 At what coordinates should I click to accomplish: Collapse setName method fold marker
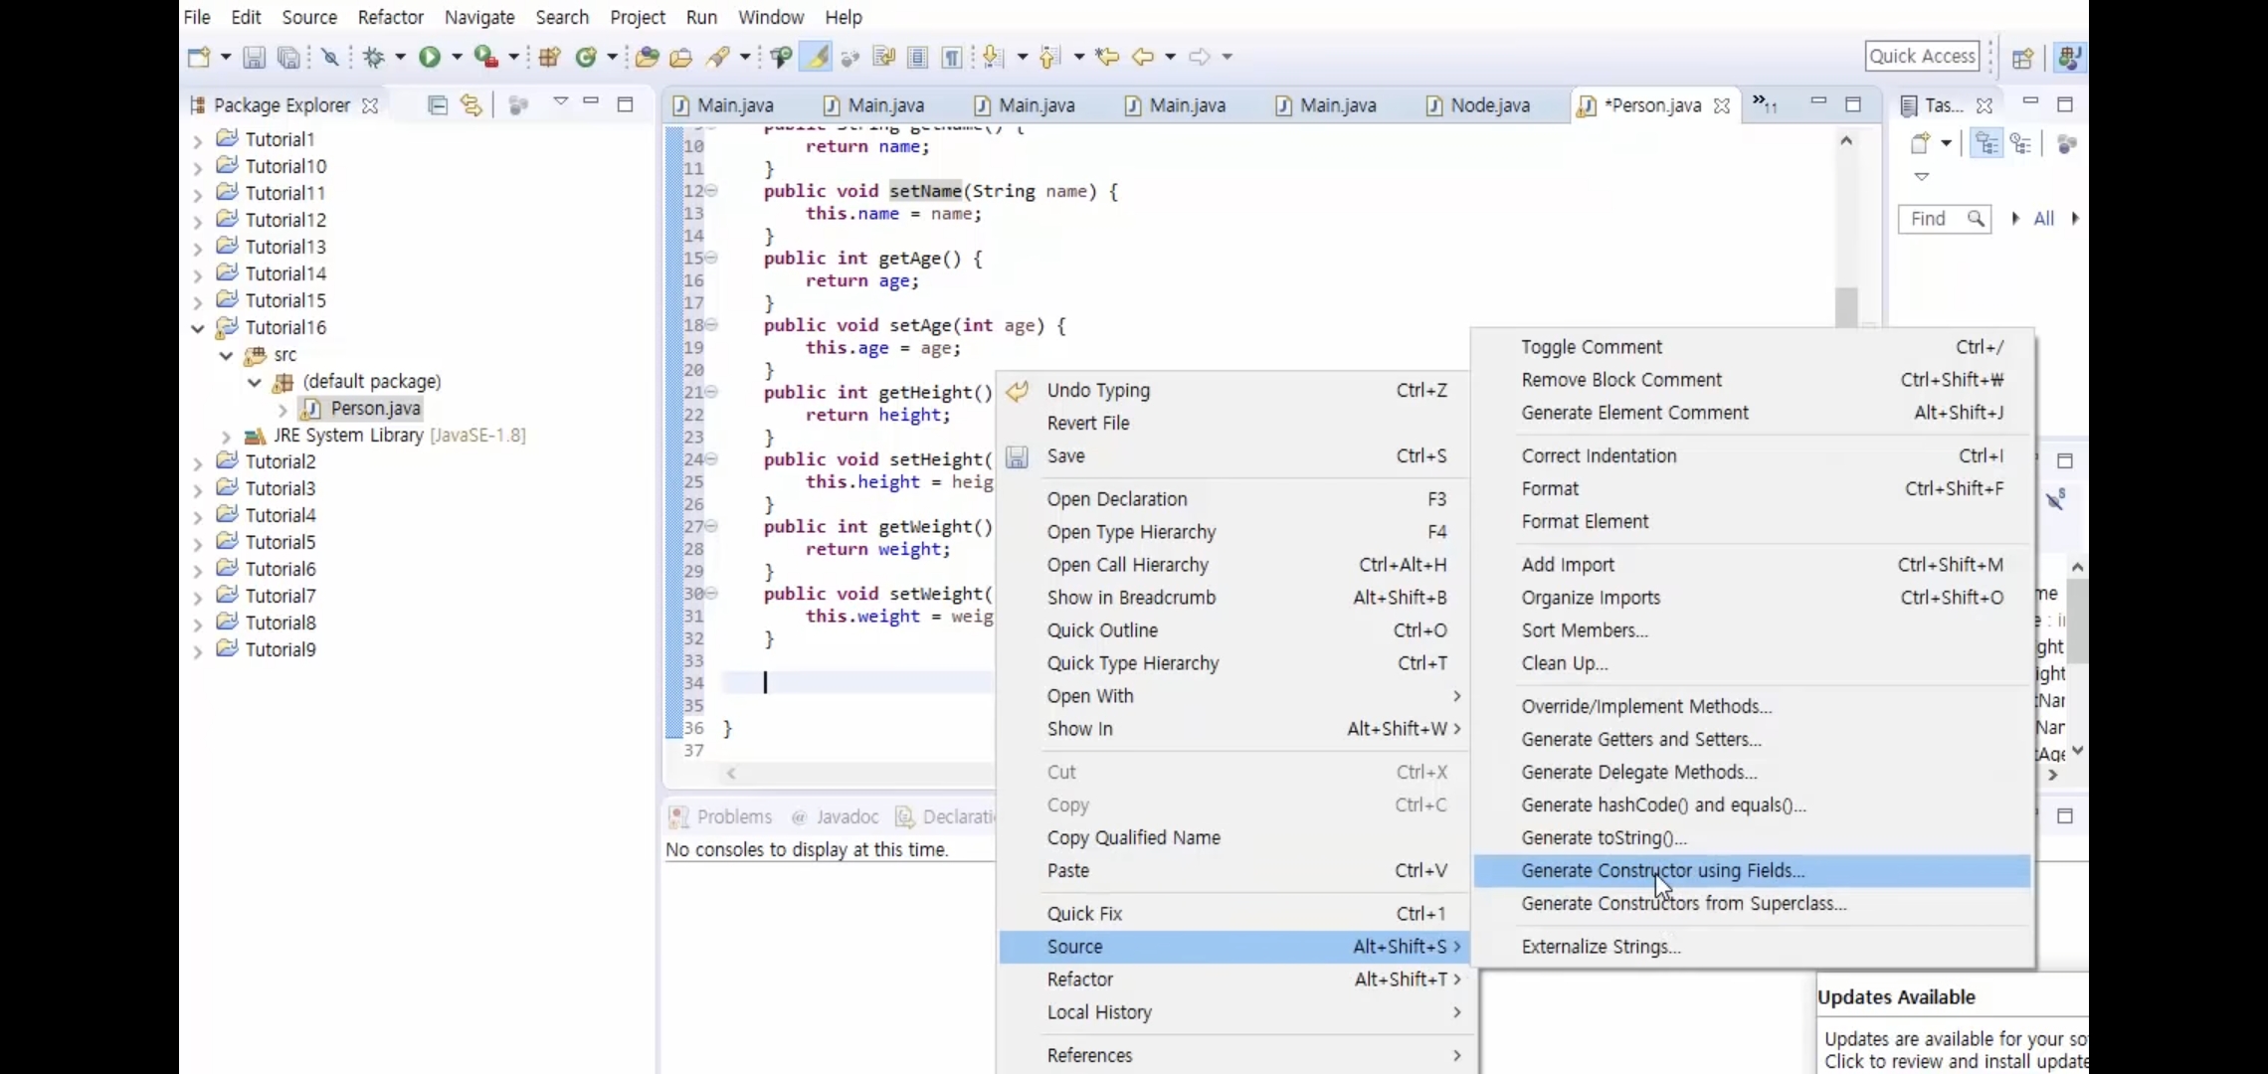pos(712,190)
